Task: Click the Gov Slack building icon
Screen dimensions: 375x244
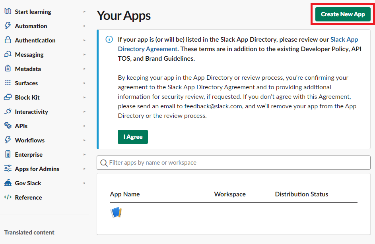Action: point(8,183)
